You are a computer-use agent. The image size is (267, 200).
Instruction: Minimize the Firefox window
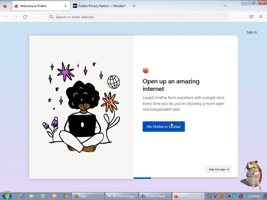[245, 3]
